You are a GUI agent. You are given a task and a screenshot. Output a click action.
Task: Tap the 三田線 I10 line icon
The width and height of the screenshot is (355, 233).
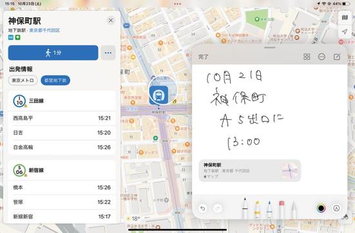[19, 101]
